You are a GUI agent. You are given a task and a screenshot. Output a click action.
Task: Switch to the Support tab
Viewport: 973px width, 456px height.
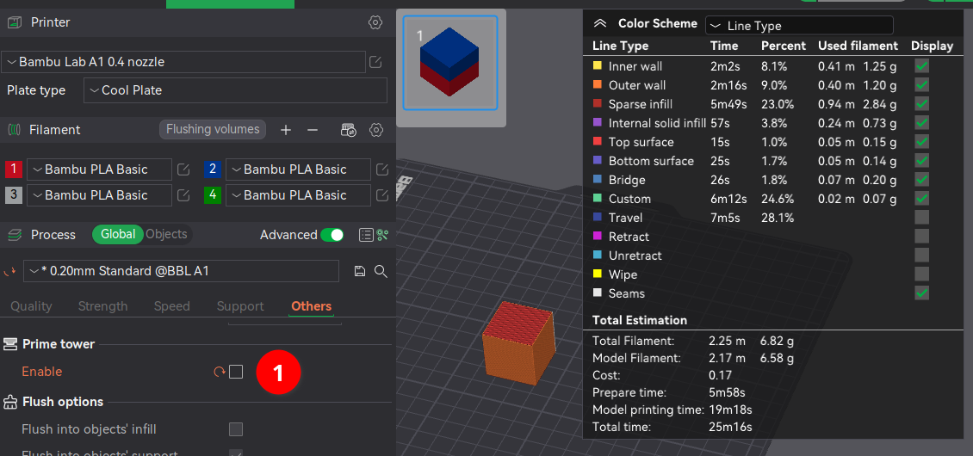[240, 306]
